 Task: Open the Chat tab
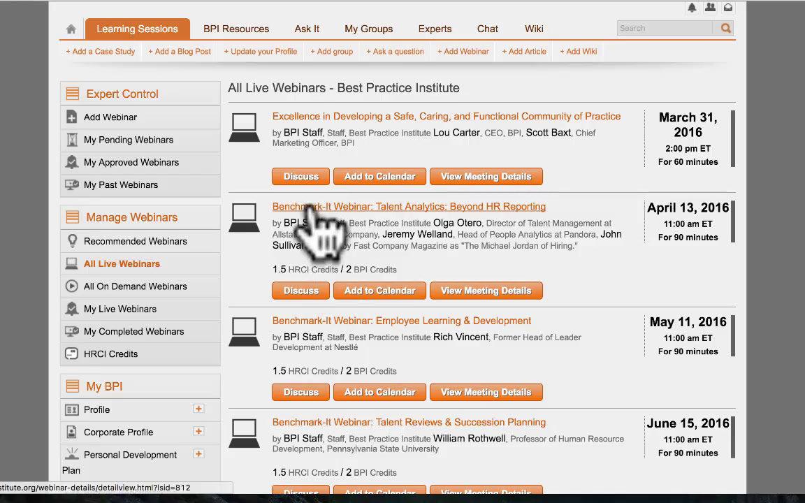coord(488,29)
